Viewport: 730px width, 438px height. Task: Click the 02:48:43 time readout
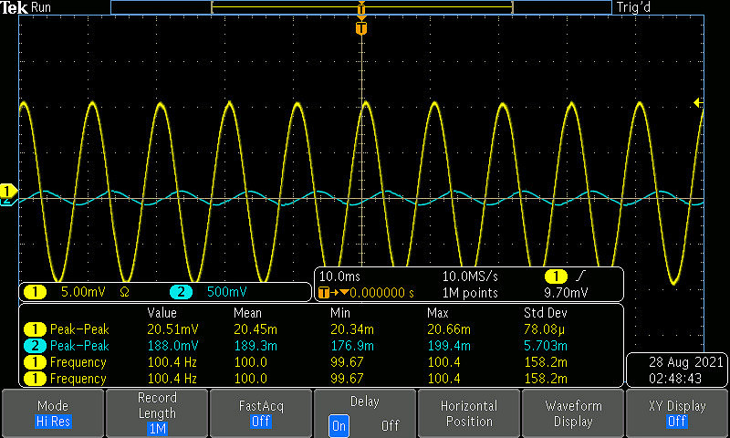pos(675,379)
